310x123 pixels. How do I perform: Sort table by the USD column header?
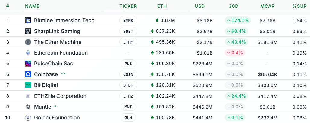pos(199,6)
